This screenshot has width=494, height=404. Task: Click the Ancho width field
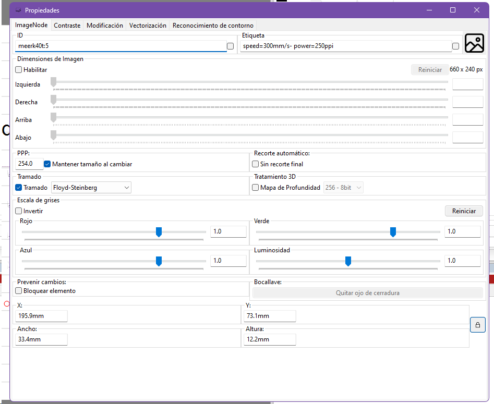point(41,339)
